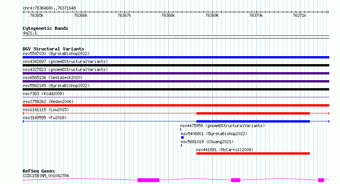Click the rightmost magenta CCDC158 exon
The height and width of the screenshot is (184, 340).
pyautogui.click(x=321, y=180)
